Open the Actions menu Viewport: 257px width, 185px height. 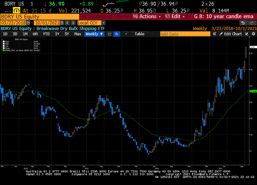(x=147, y=16)
